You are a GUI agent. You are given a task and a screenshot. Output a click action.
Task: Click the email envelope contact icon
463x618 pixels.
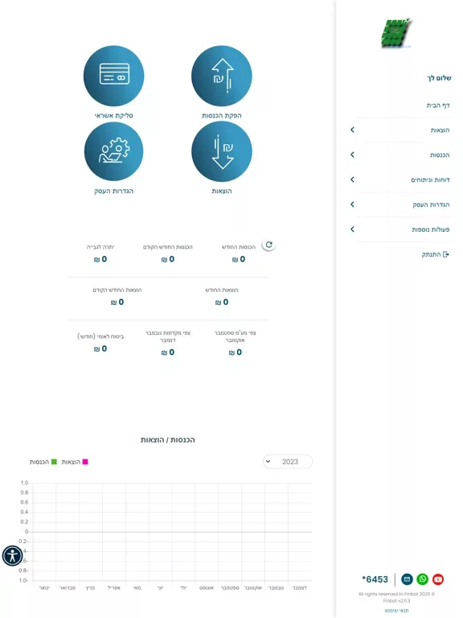point(407,579)
